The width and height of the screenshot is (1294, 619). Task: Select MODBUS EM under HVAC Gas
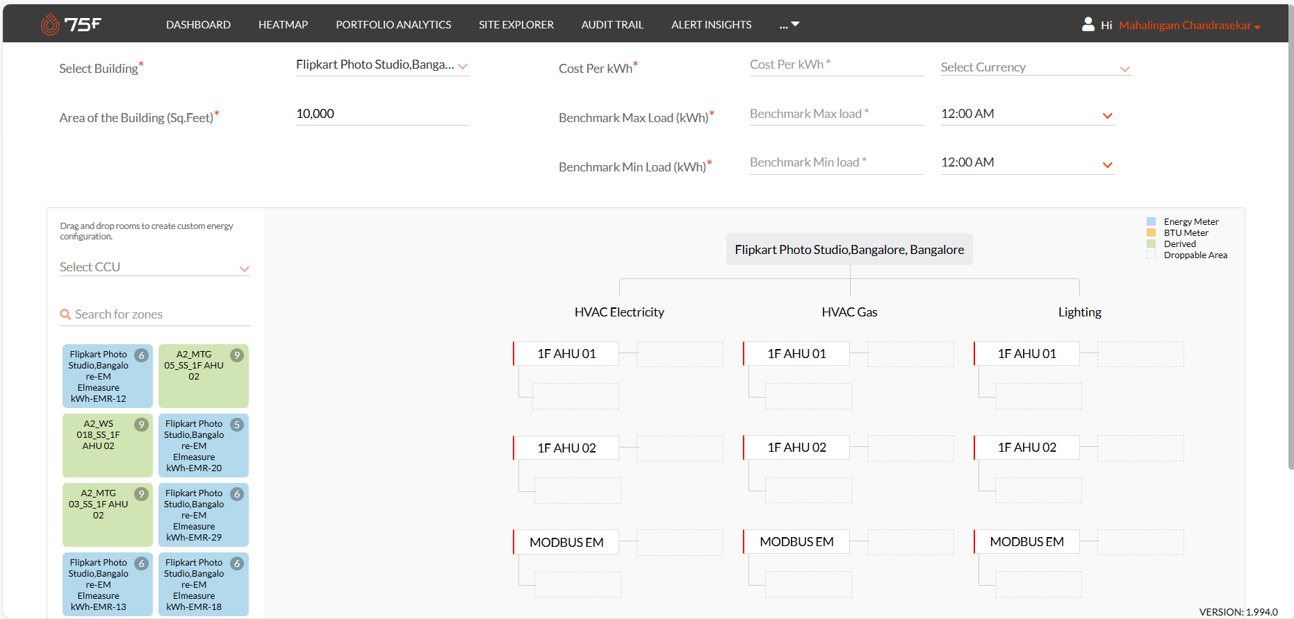pyautogui.click(x=796, y=542)
